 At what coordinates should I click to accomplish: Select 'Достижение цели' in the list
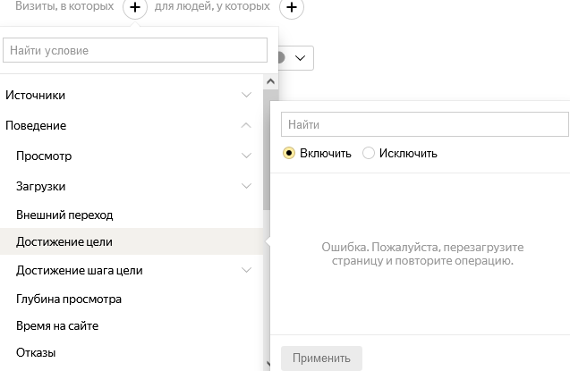(64, 241)
